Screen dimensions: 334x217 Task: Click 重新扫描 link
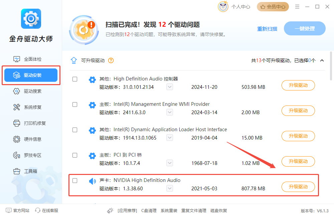[x=267, y=29]
